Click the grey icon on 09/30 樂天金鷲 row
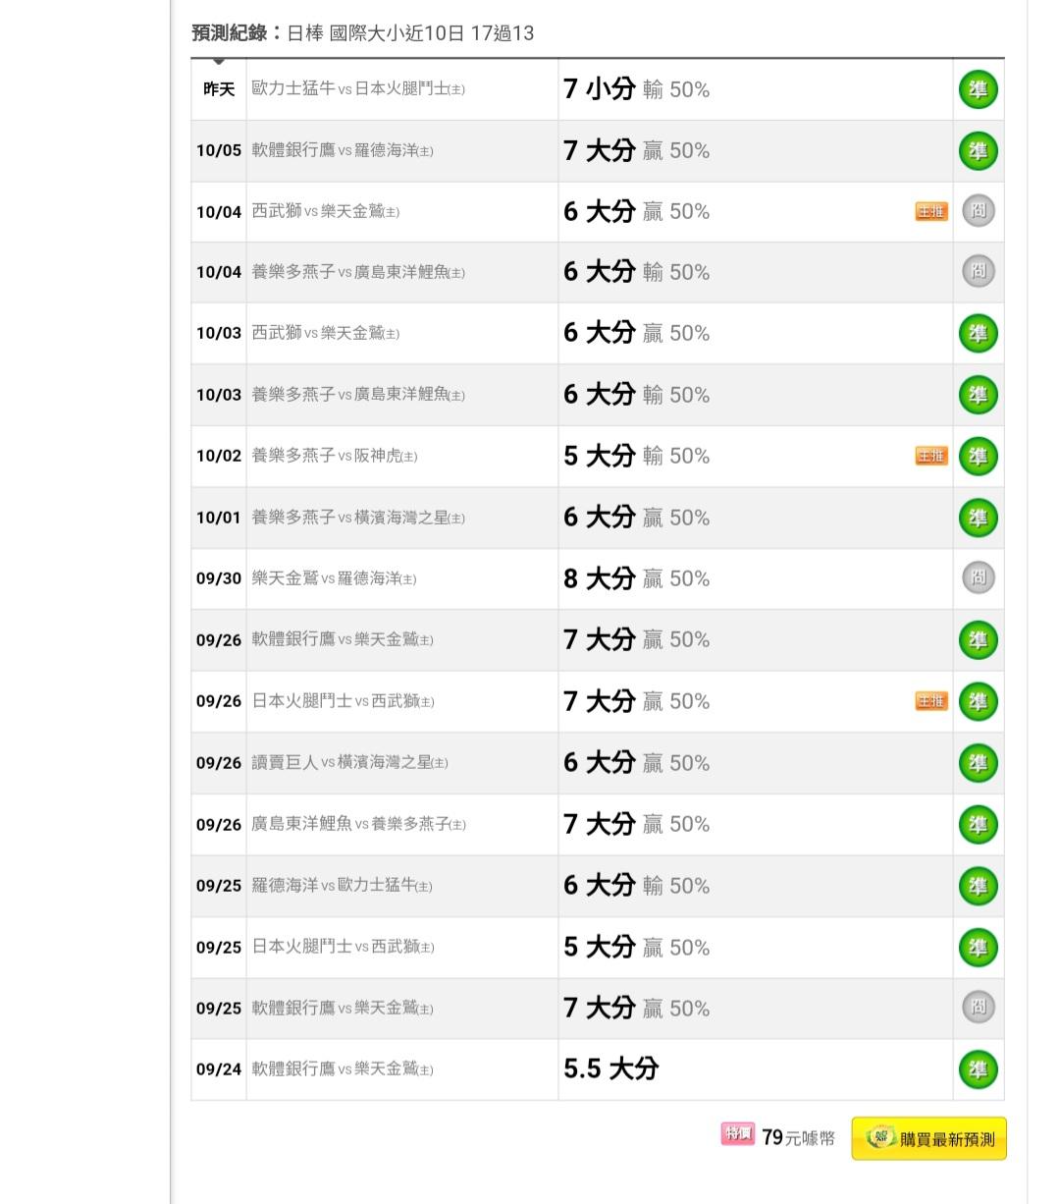1060x1204 pixels. coord(978,578)
